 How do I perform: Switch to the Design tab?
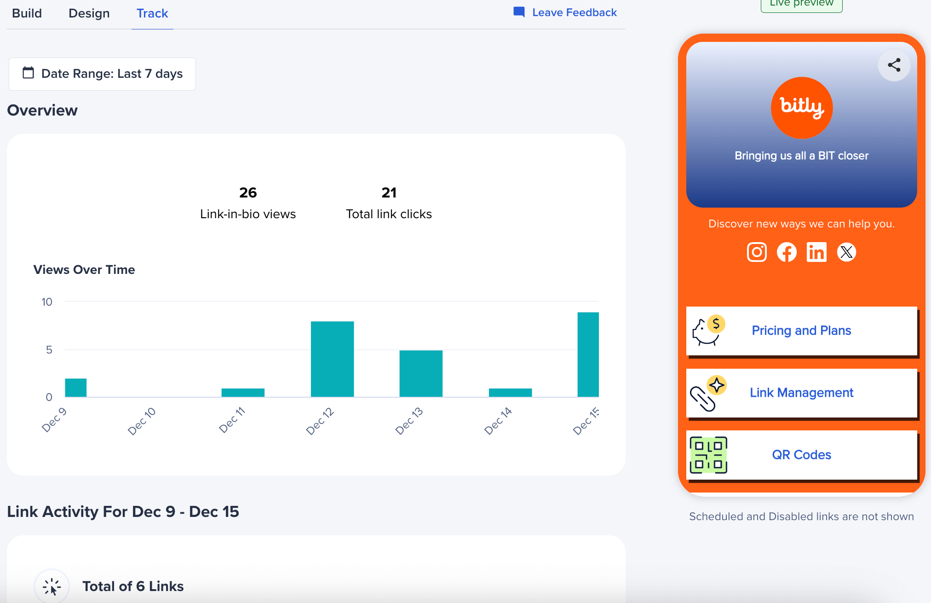[89, 13]
